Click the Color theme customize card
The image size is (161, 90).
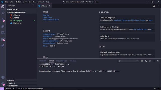127,37
